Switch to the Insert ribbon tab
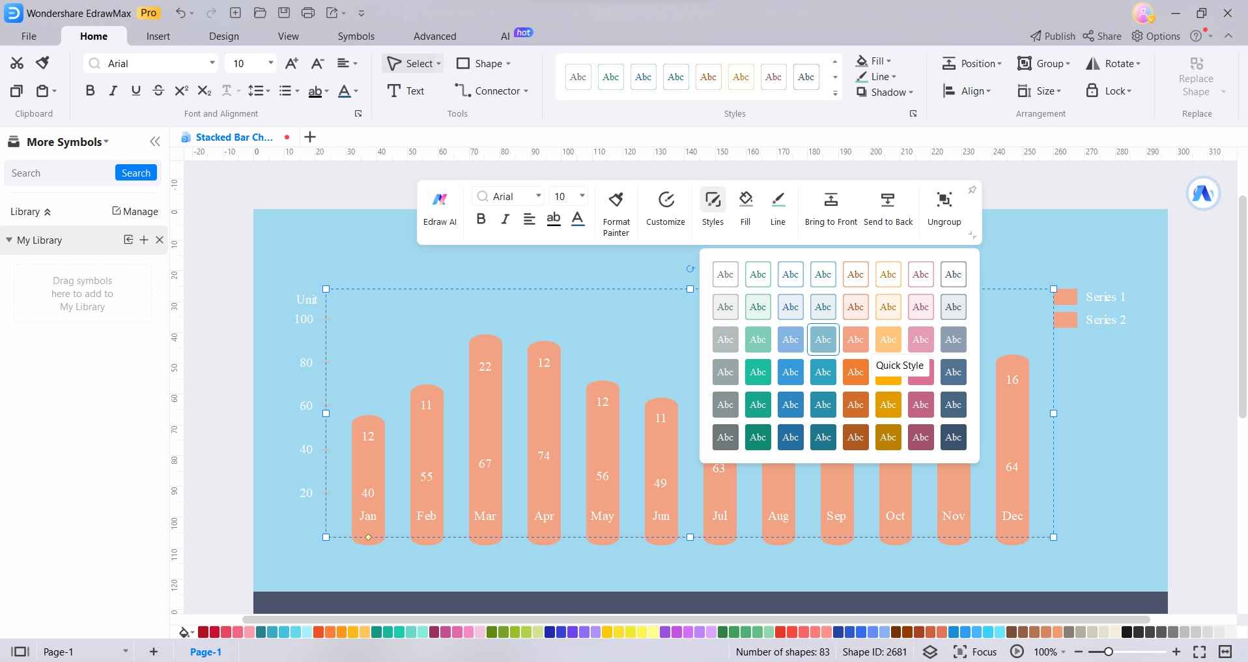1248x662 pixels. 158,36
